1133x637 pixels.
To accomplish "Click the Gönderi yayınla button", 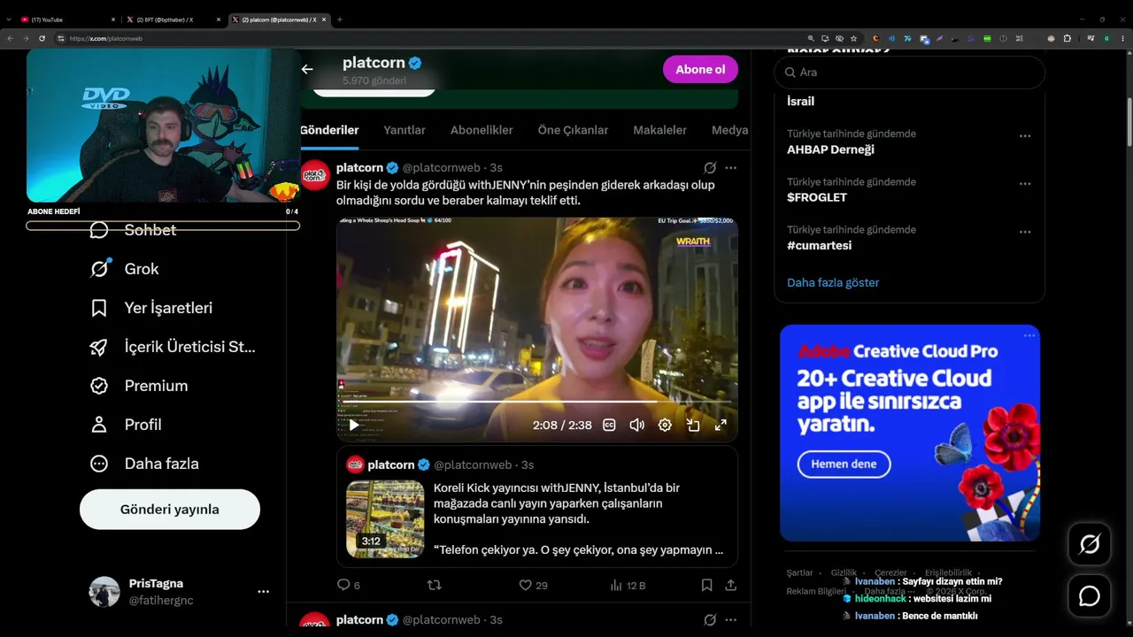I will pos(170,510).
